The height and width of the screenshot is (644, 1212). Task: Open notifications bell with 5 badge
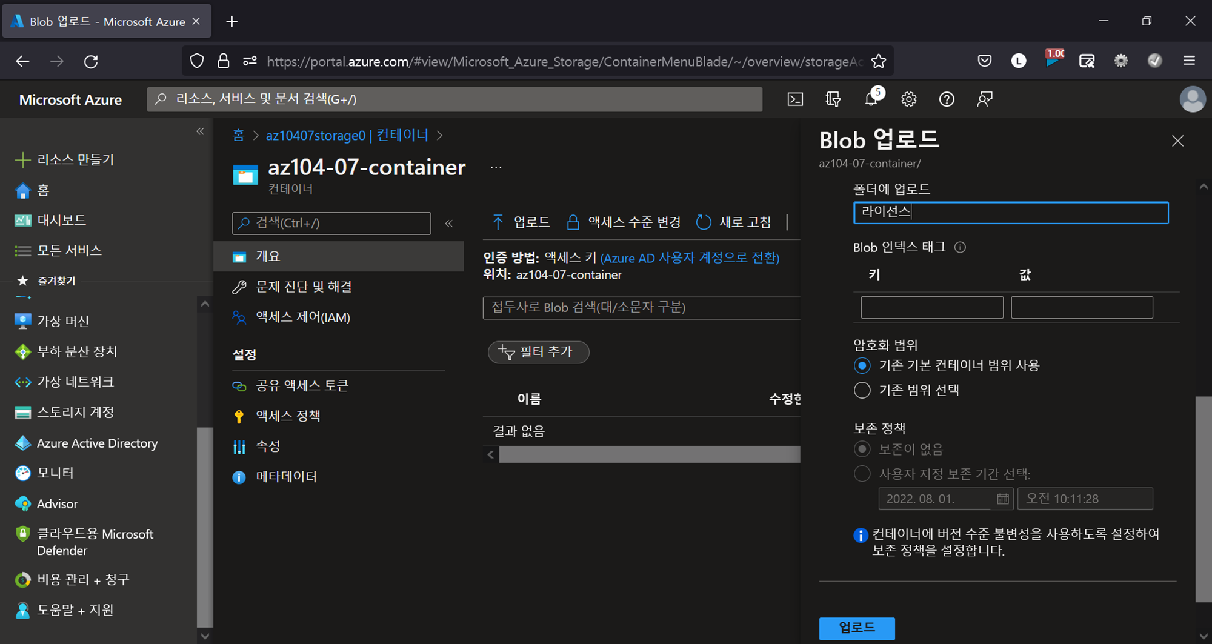[872, 98]
